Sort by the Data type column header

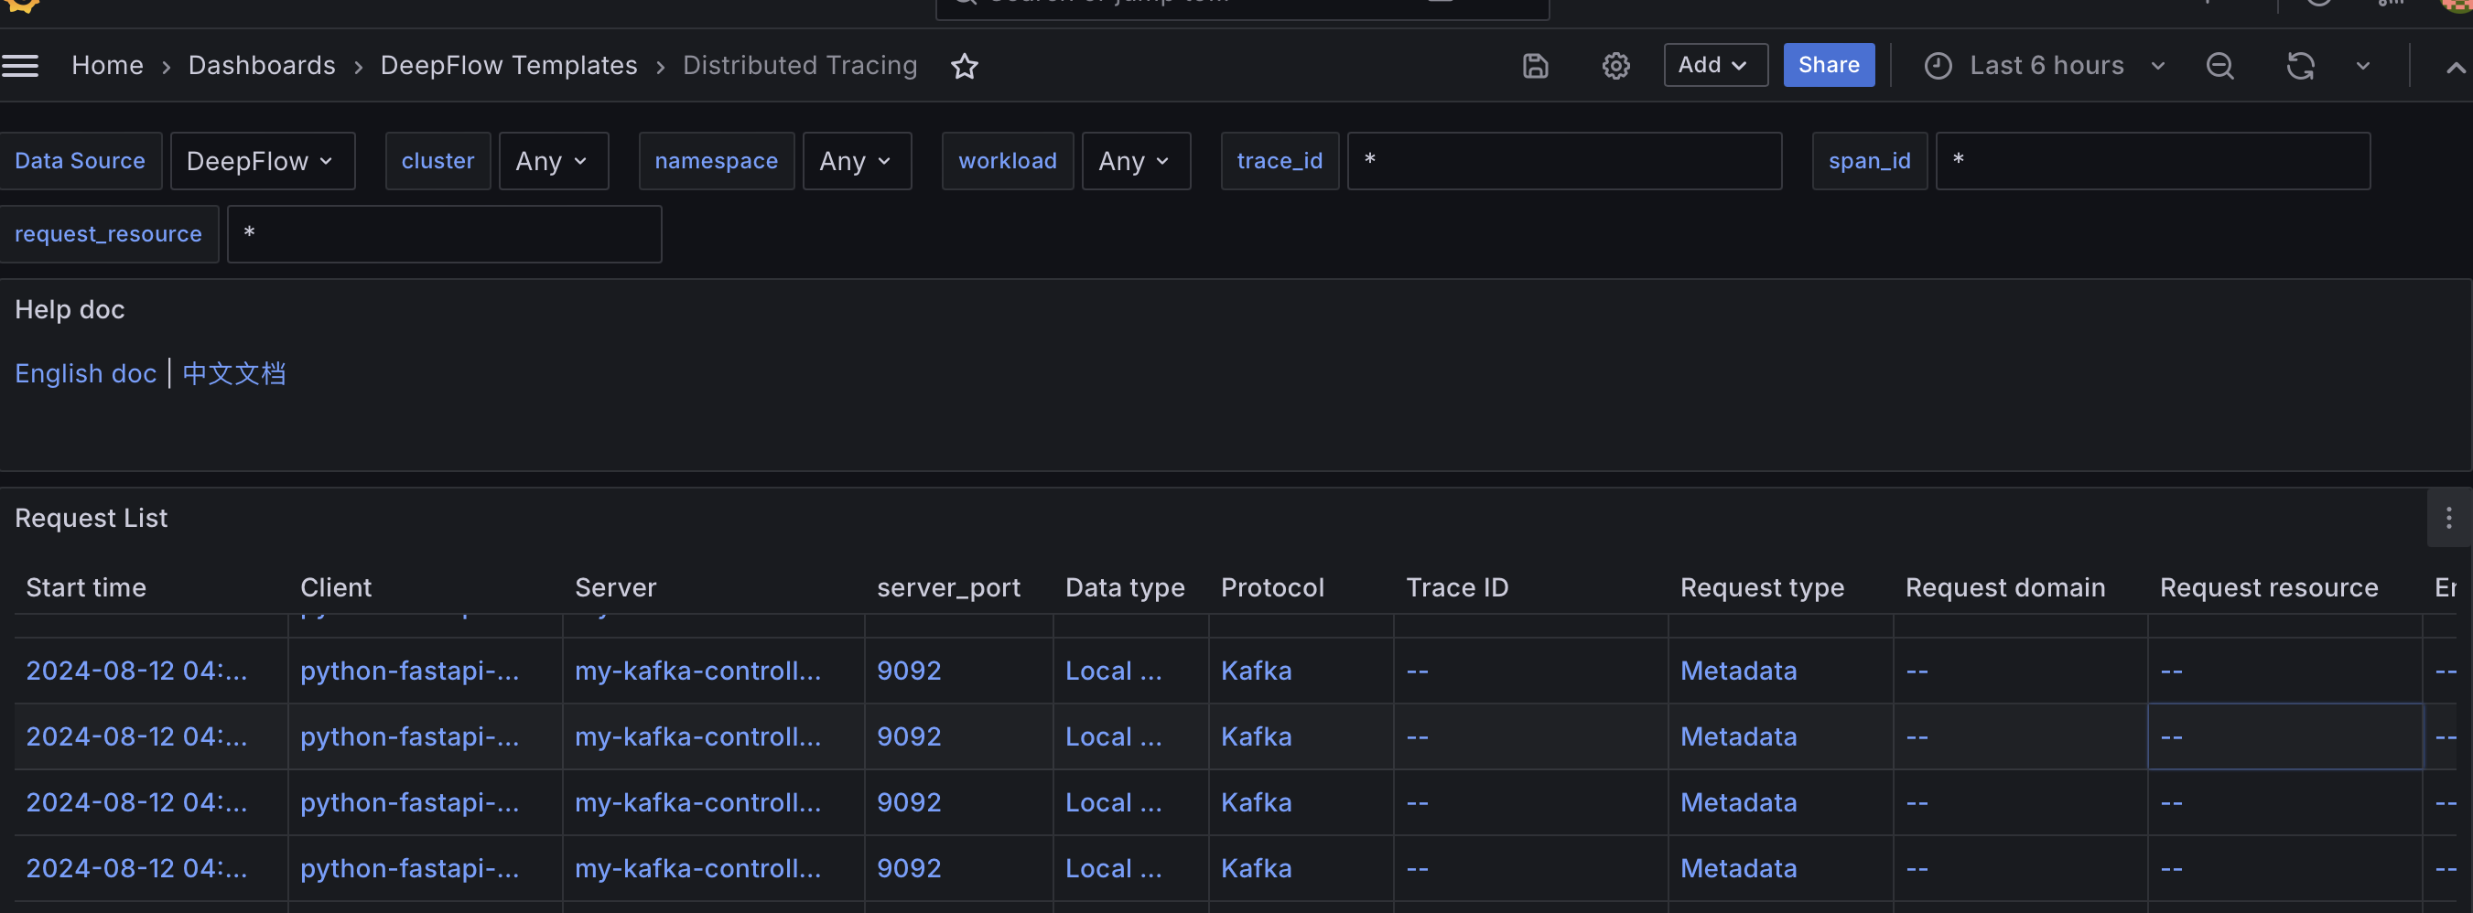click(1125, 587)
